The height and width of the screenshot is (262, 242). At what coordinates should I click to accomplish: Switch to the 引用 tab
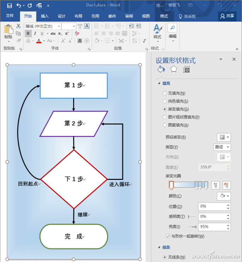tap(95, 16)
